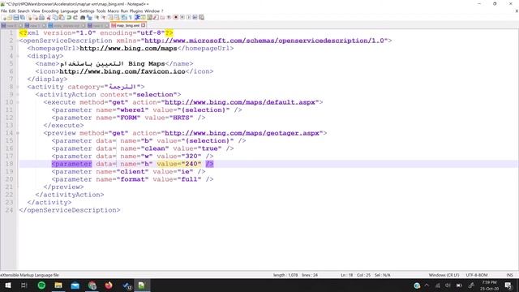Open the User Defined Language icon

pos(144,17)
